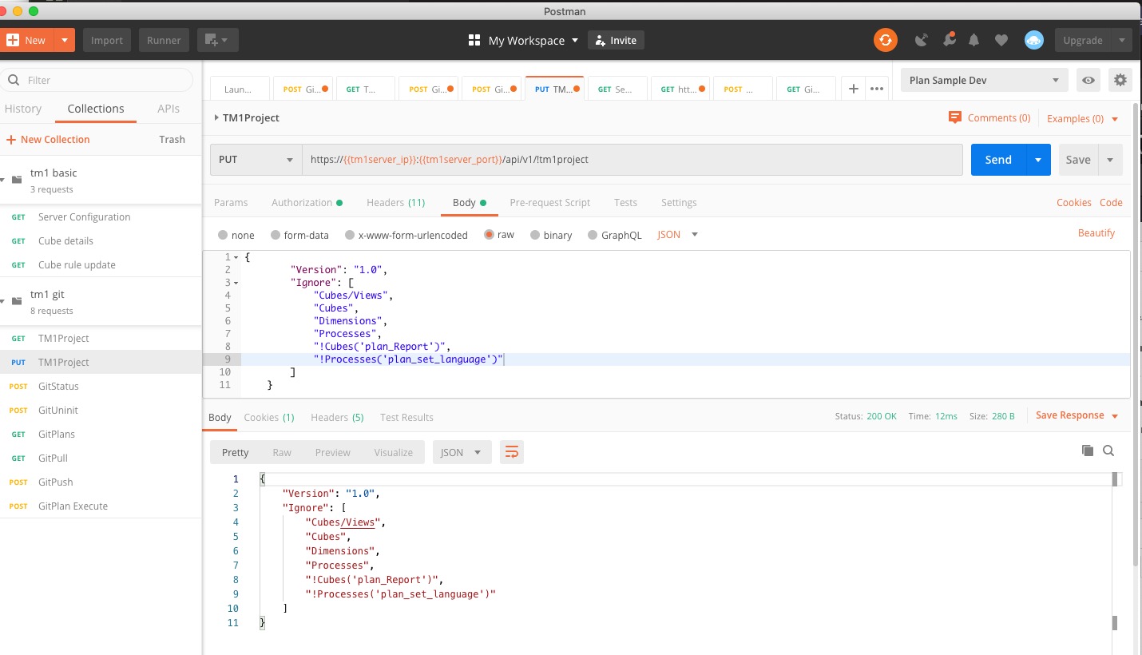Open the satellite capture requests icon

tap(922, 40)
